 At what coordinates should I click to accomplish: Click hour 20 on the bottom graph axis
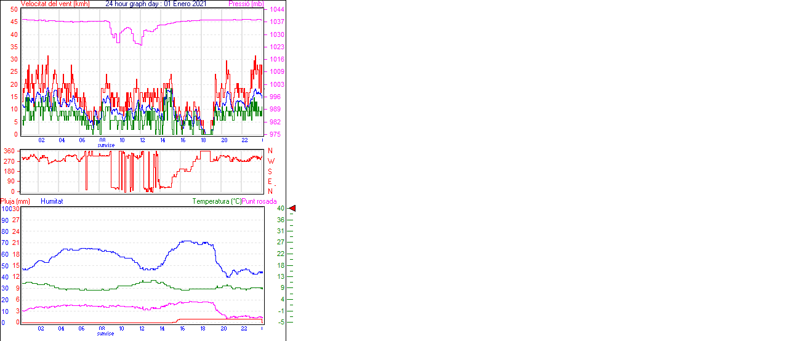tap(223, 329)
